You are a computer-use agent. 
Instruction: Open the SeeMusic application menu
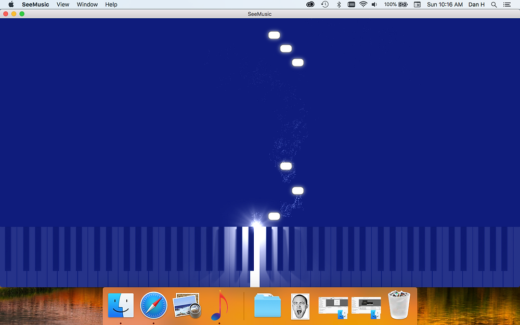[35, 4]
